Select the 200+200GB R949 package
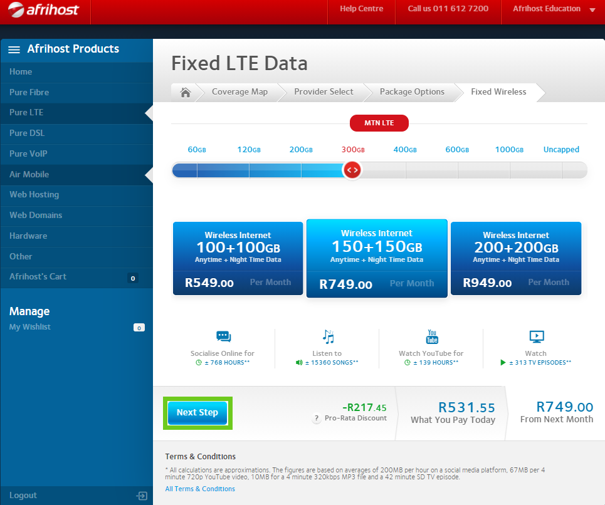605x505 pixels. click(516, 258)
